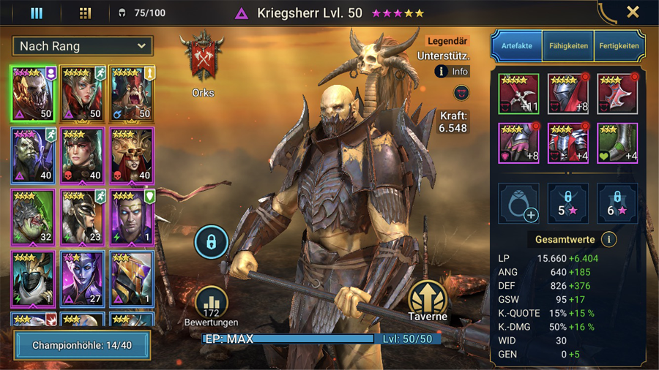
Task: Select the green boots artifact +4
Action: tap(617, 143)
